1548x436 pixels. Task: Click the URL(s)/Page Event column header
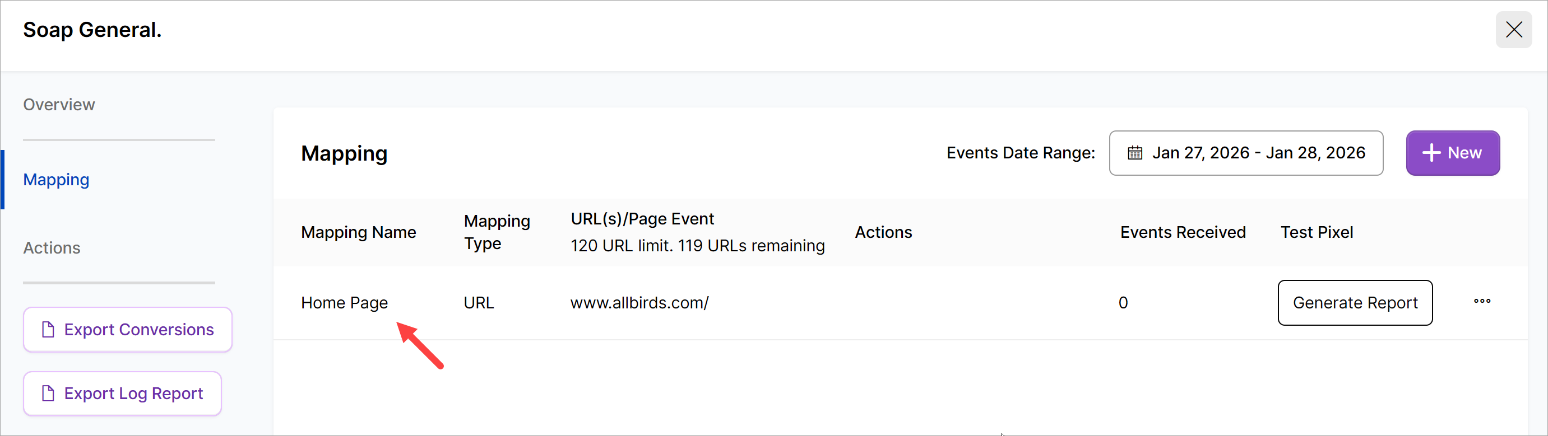pyautogui.click(x=642, y=219)
